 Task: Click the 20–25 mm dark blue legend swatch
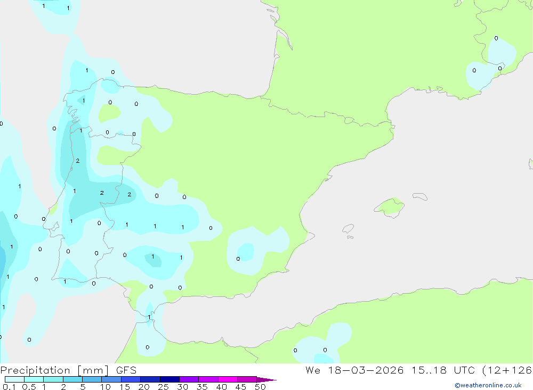point(150,379)
